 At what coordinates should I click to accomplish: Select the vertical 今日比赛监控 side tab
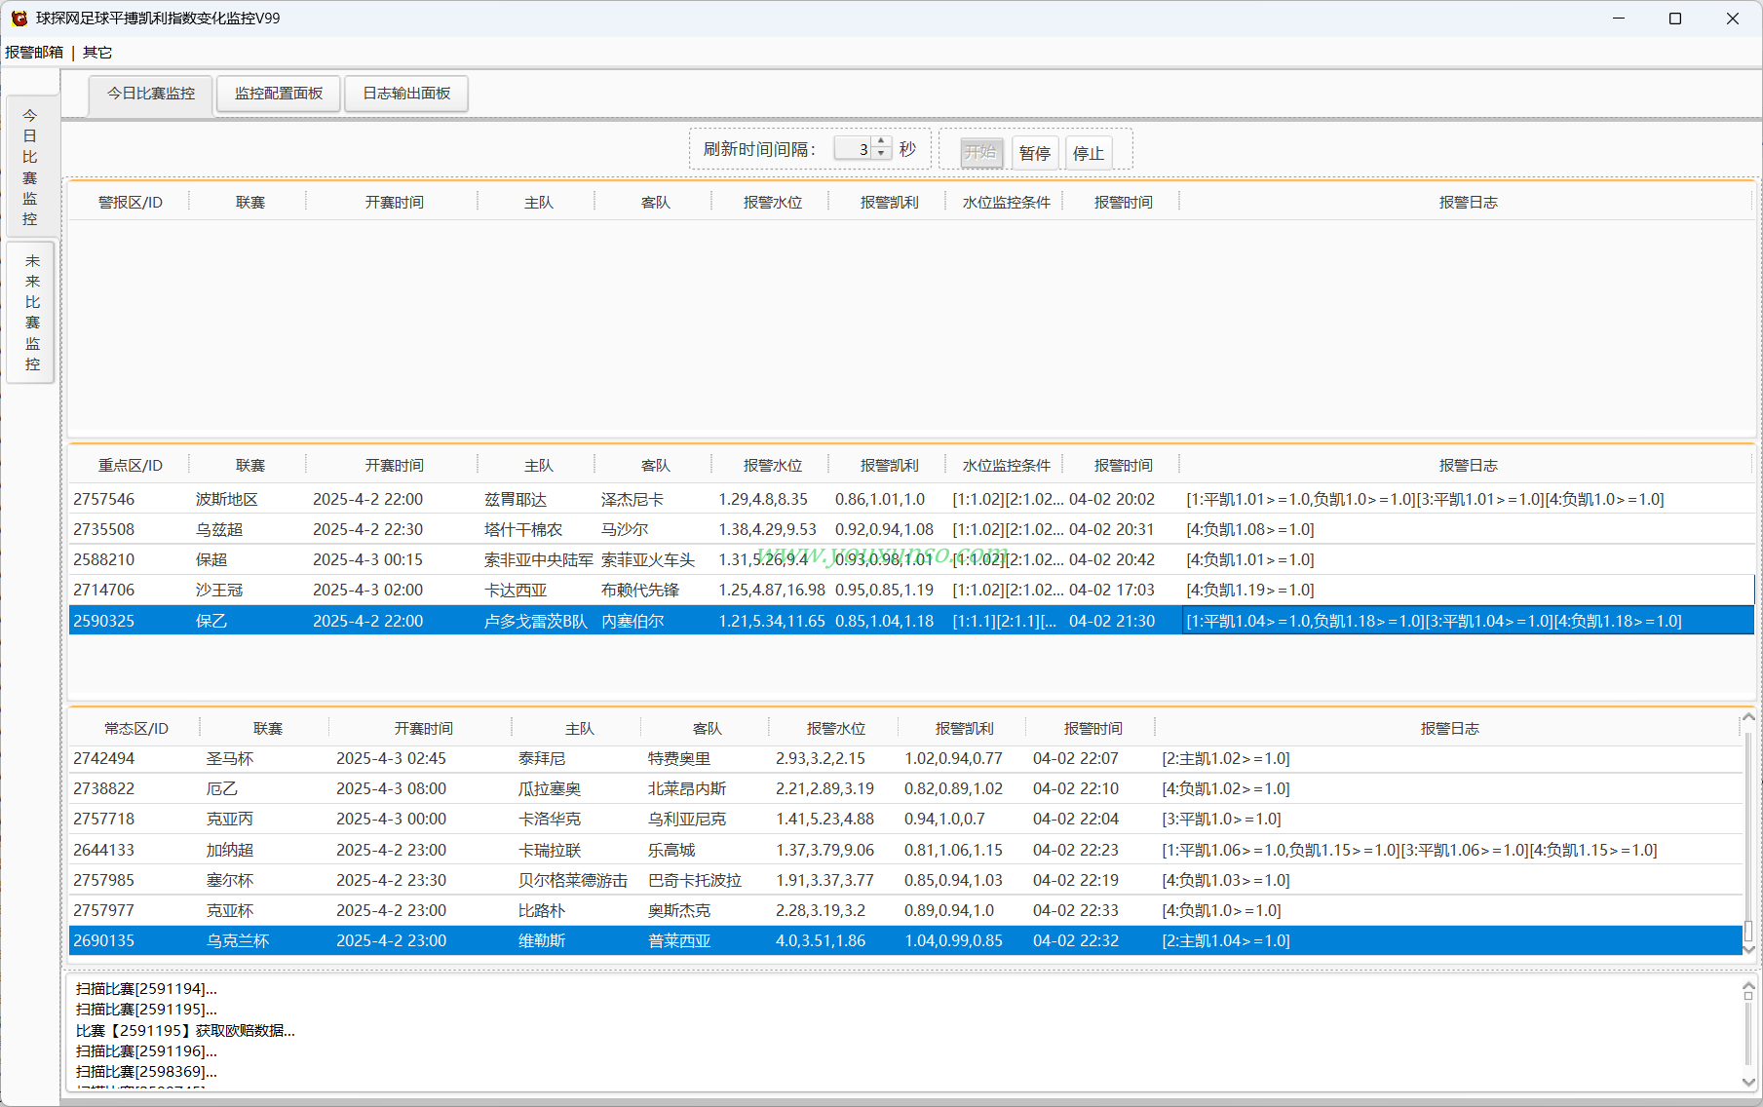[x=30, y=167]
